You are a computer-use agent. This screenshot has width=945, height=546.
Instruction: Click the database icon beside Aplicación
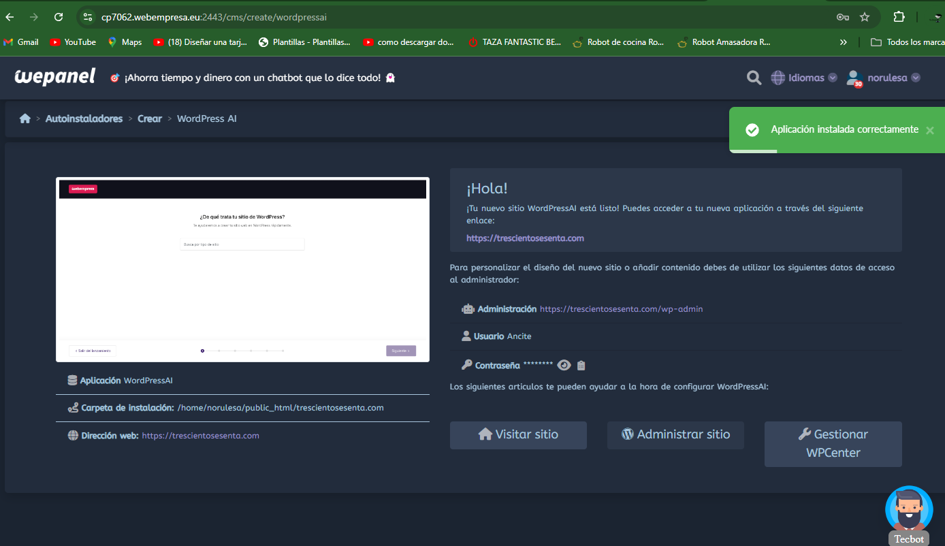pos(72,381)
